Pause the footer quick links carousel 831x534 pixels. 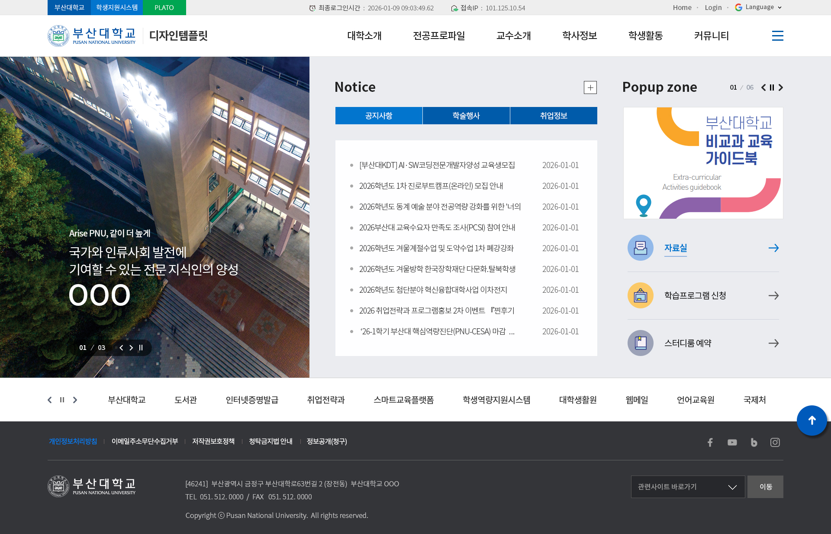pyautogui.click(x=62, y=400)
